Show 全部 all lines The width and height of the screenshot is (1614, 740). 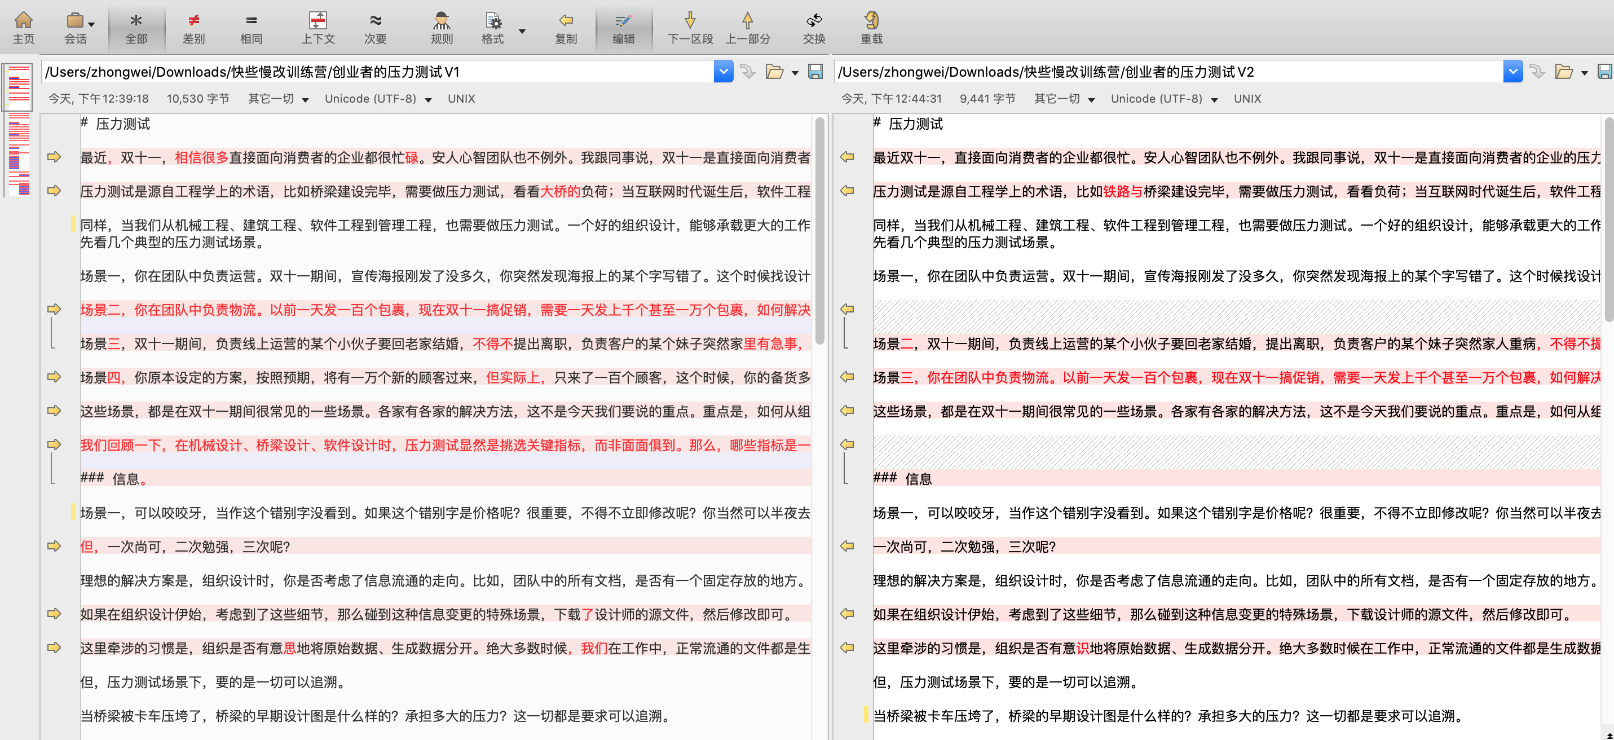(136, 28)
